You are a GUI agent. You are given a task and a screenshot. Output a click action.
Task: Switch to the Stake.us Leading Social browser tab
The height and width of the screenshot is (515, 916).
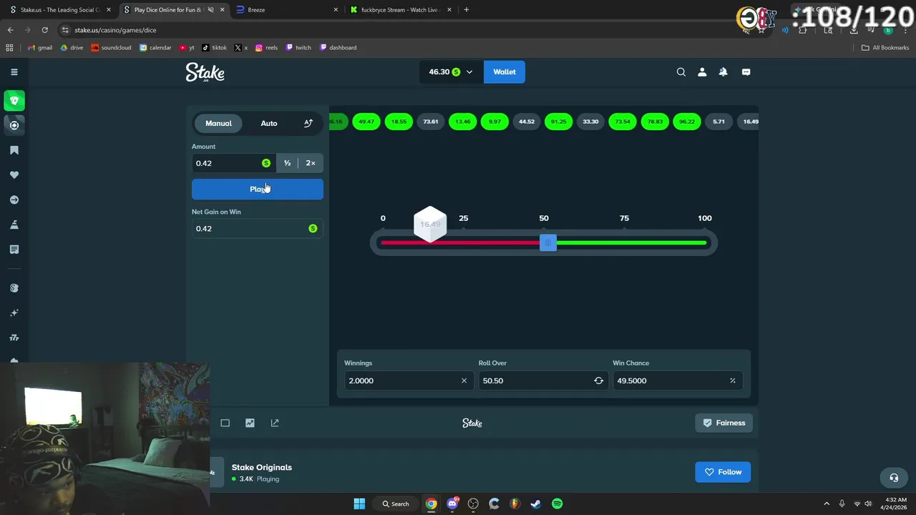[59, 10]
